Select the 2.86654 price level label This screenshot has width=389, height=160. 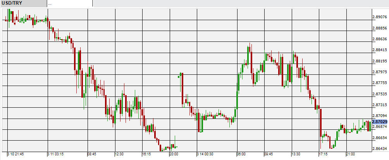click(x=379, y=138)
